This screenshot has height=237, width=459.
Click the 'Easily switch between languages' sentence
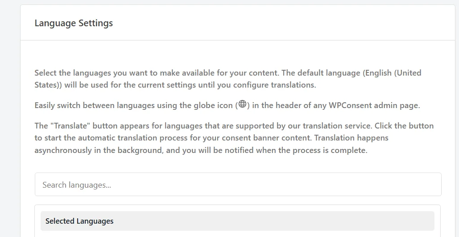(227, 105)
